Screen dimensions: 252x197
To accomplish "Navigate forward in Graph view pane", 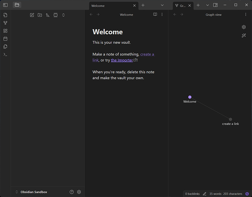I will [x=182, y=15].
